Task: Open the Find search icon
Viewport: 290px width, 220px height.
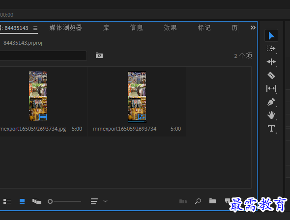Action: coord(198,201)
